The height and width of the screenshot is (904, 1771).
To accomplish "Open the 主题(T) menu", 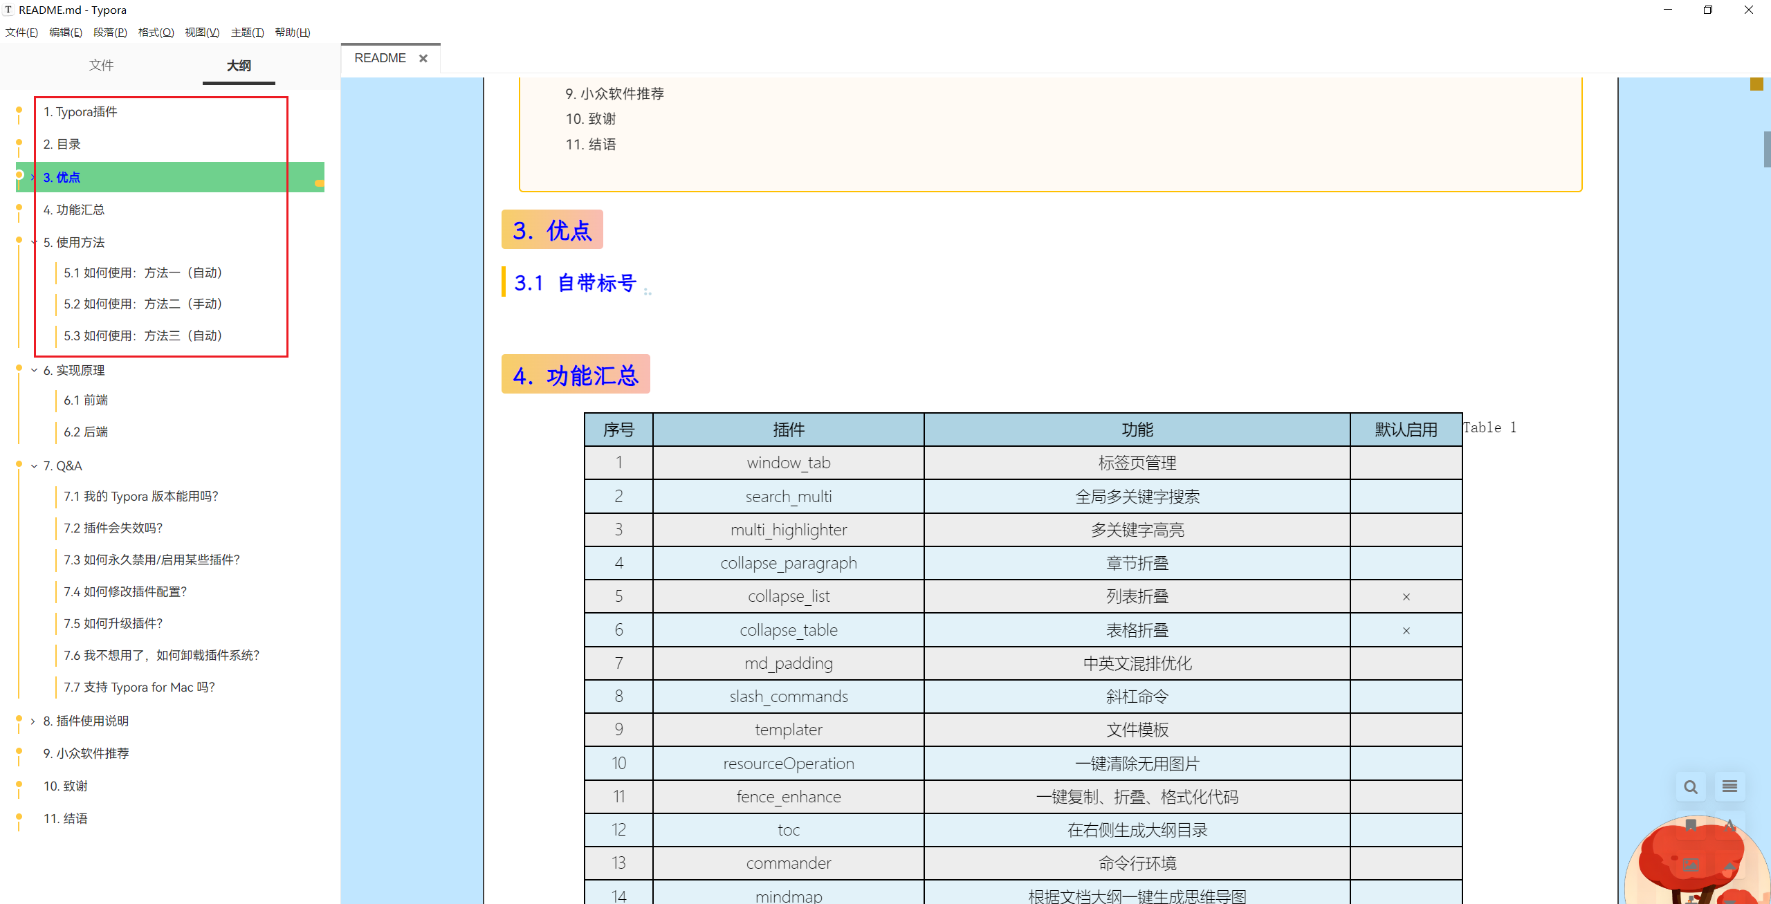I will pyautogui.click(x=247, y=33).
